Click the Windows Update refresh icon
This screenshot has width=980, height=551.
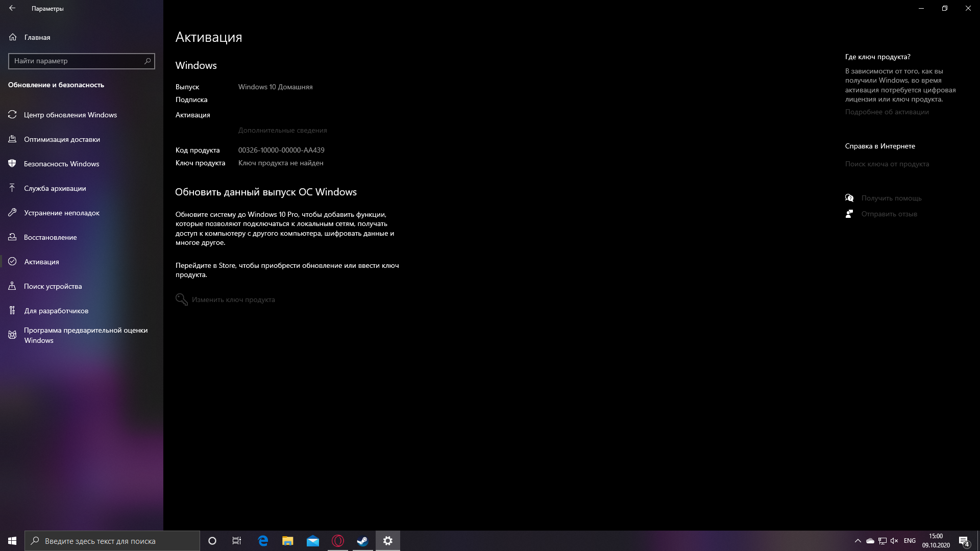(x=12, y=115)
